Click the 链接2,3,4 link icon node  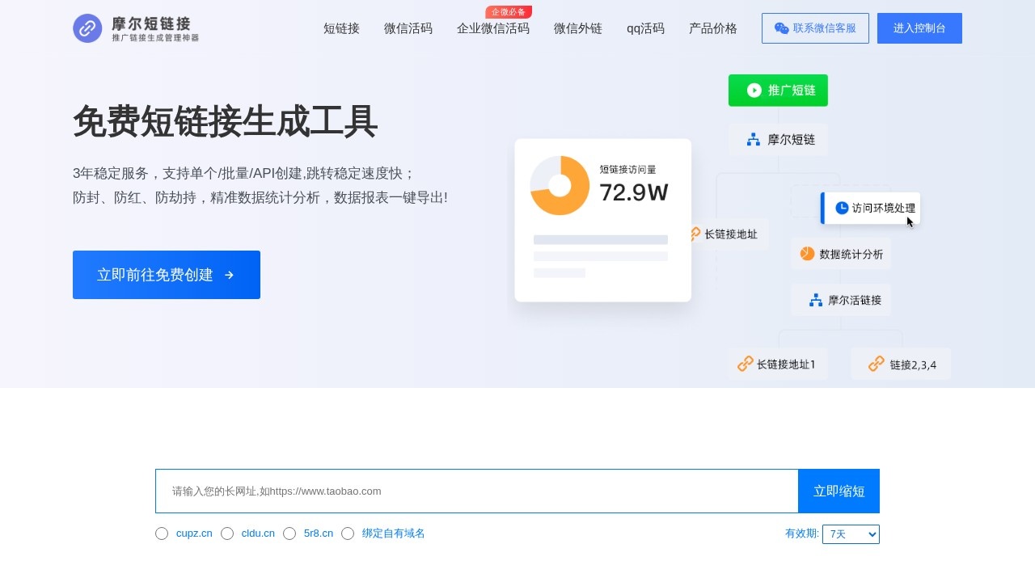[876, 364]
